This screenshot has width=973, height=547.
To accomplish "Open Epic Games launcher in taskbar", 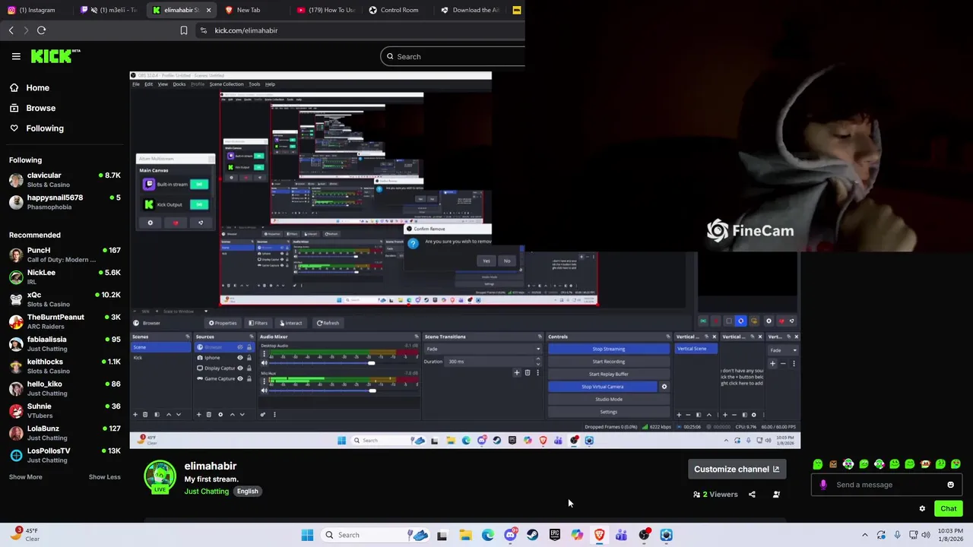I will [x=555, y=535].
